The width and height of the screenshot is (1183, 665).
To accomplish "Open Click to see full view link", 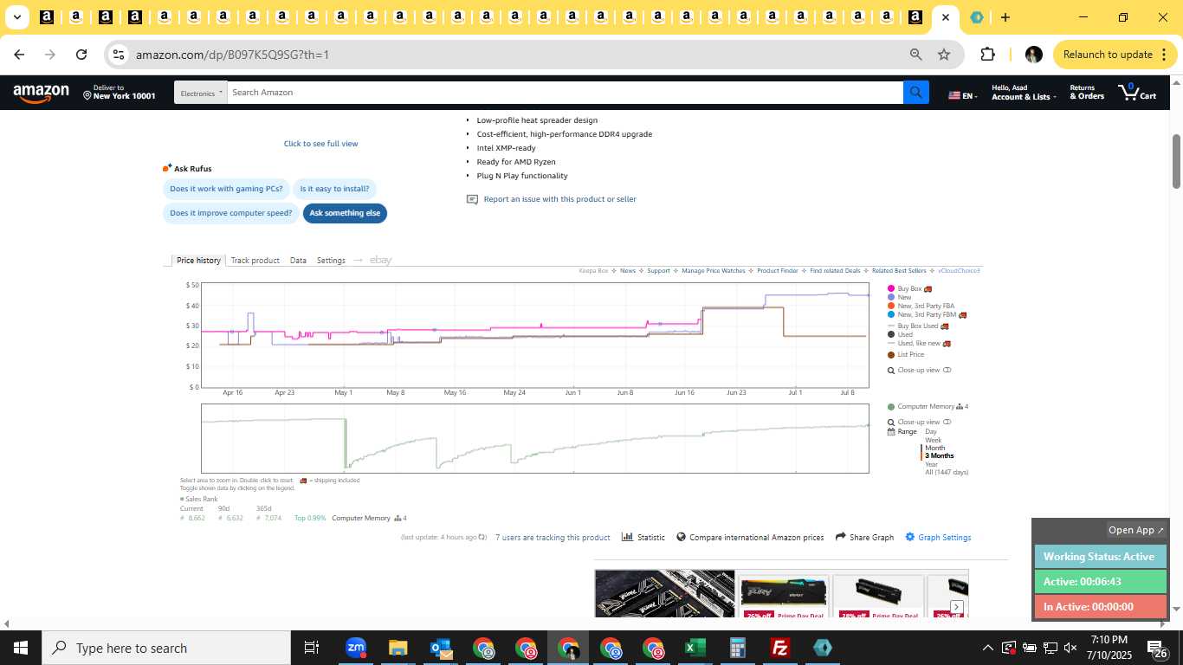I will (320, 144).
